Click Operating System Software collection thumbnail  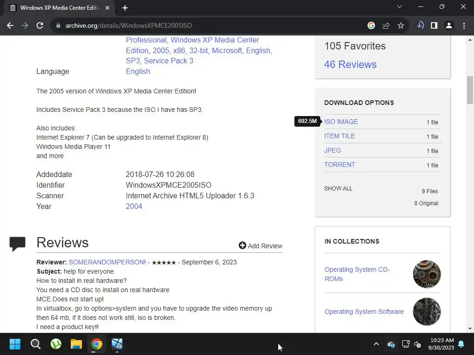click(426, 312)
